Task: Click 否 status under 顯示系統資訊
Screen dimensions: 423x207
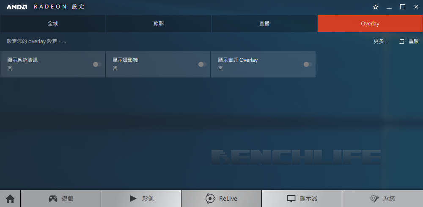Action: [10, 69]
